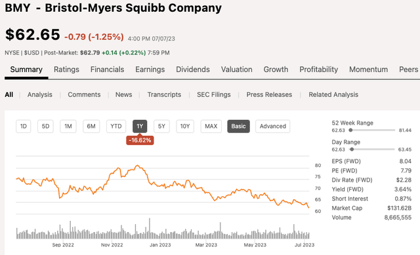The width and height of the screenshot is (420, 255).
Task: Switch to the Valuation tab
Action: pos(236,69)
